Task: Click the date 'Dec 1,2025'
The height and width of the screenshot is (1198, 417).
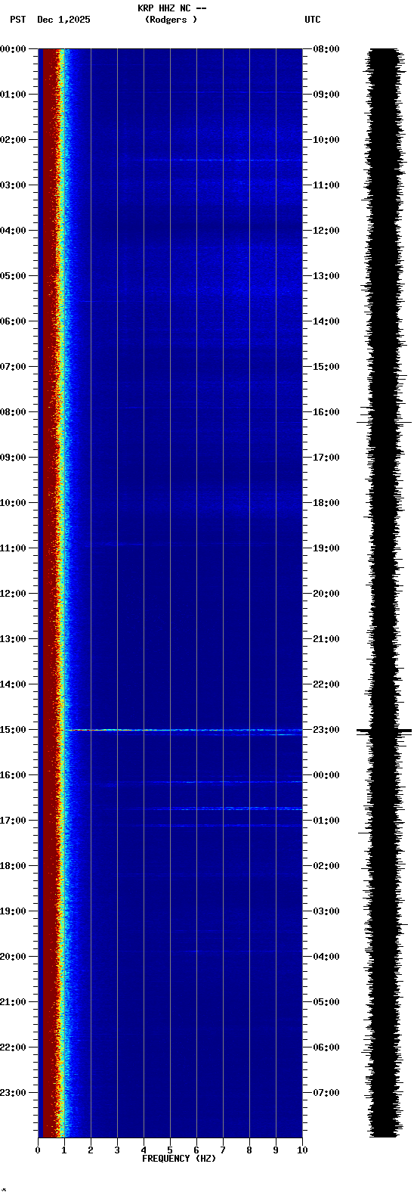Action: (x=63, y=20)
